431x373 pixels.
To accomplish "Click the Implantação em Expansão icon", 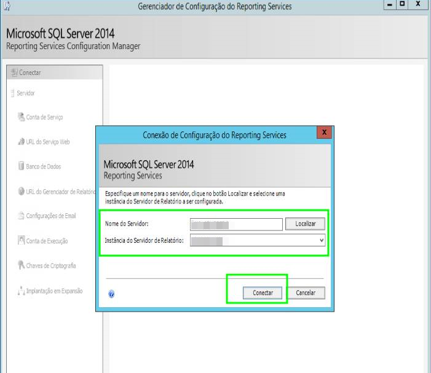I will (x=21, y=290).
